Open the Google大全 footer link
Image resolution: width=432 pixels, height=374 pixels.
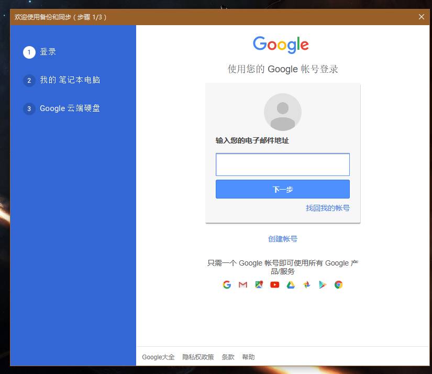pos(158,357)
